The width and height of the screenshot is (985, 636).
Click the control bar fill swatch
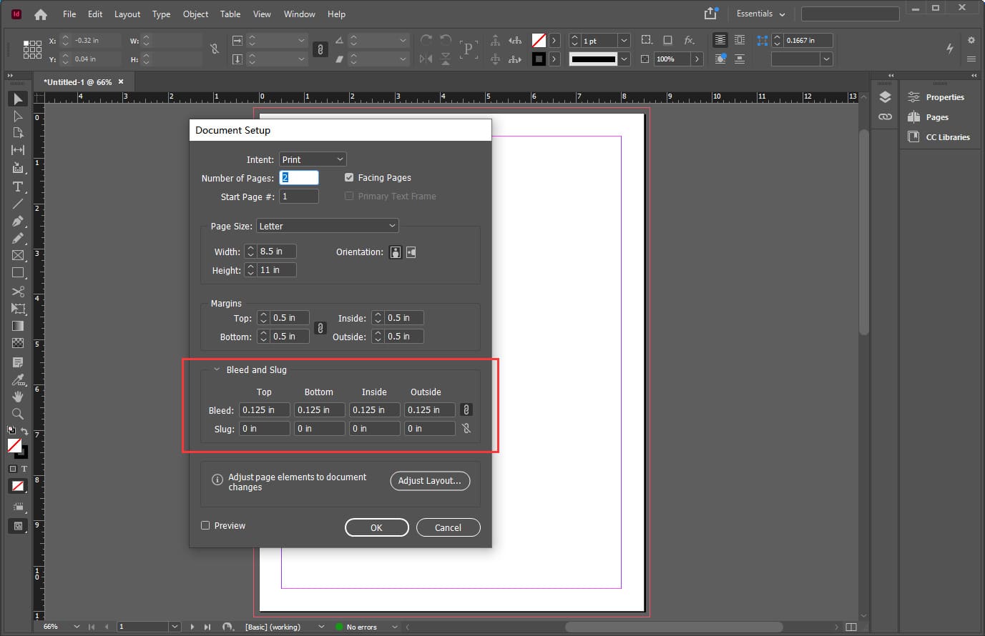pos(539,41)
